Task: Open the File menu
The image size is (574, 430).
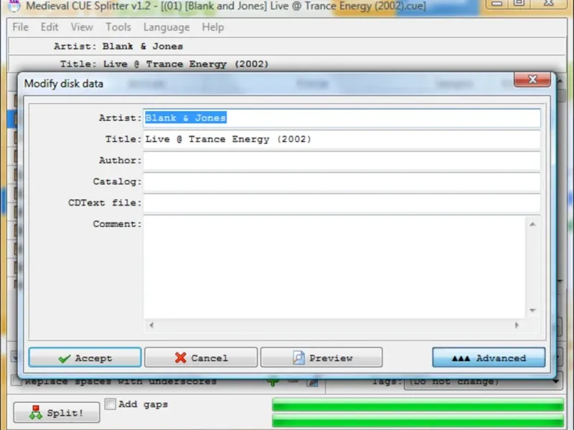Action: coord(20,27)
